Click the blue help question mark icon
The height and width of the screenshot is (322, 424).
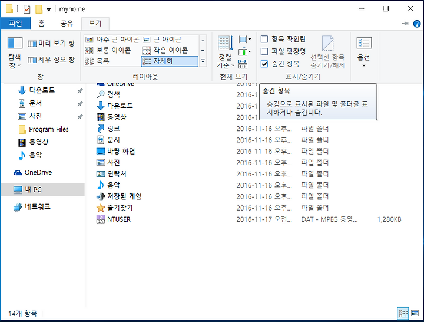(417, 24)
